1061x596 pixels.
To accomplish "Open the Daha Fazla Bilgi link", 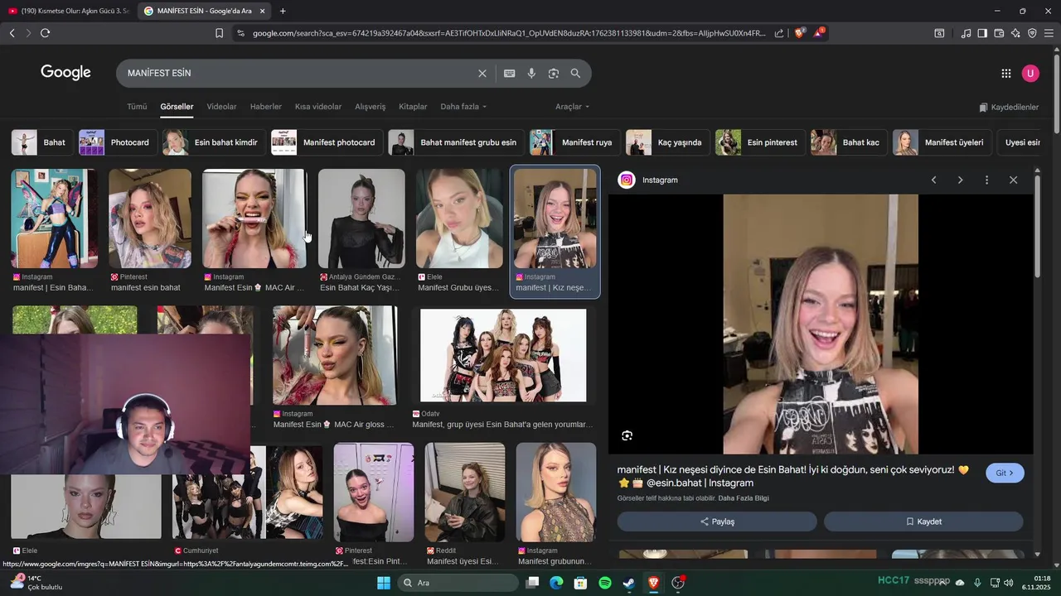I will pyautogui.click(x=744, y=498).
